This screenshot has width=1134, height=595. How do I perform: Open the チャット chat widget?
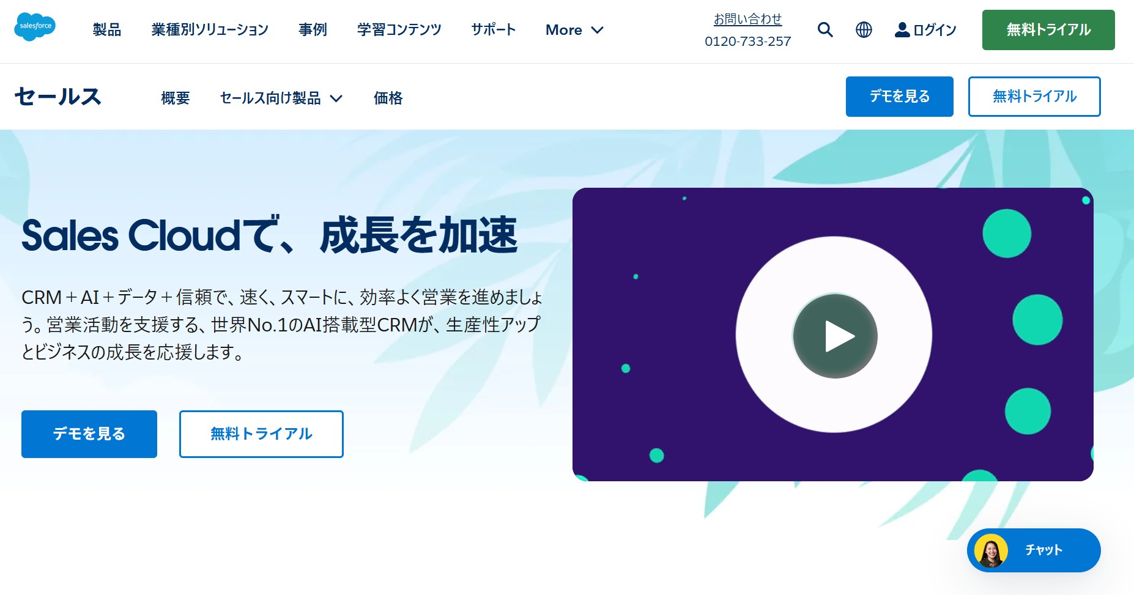coord(1034,550)
